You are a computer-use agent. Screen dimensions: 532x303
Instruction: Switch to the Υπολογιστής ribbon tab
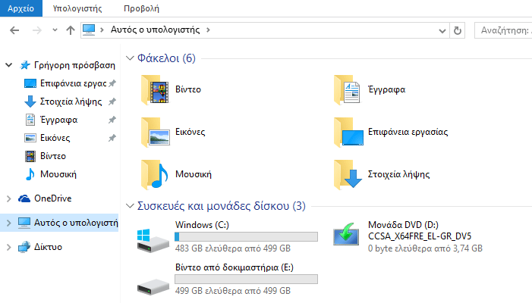[77, 8]
